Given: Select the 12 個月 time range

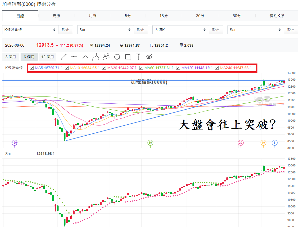Looking at the screenshot, I should tap(48, 57).
